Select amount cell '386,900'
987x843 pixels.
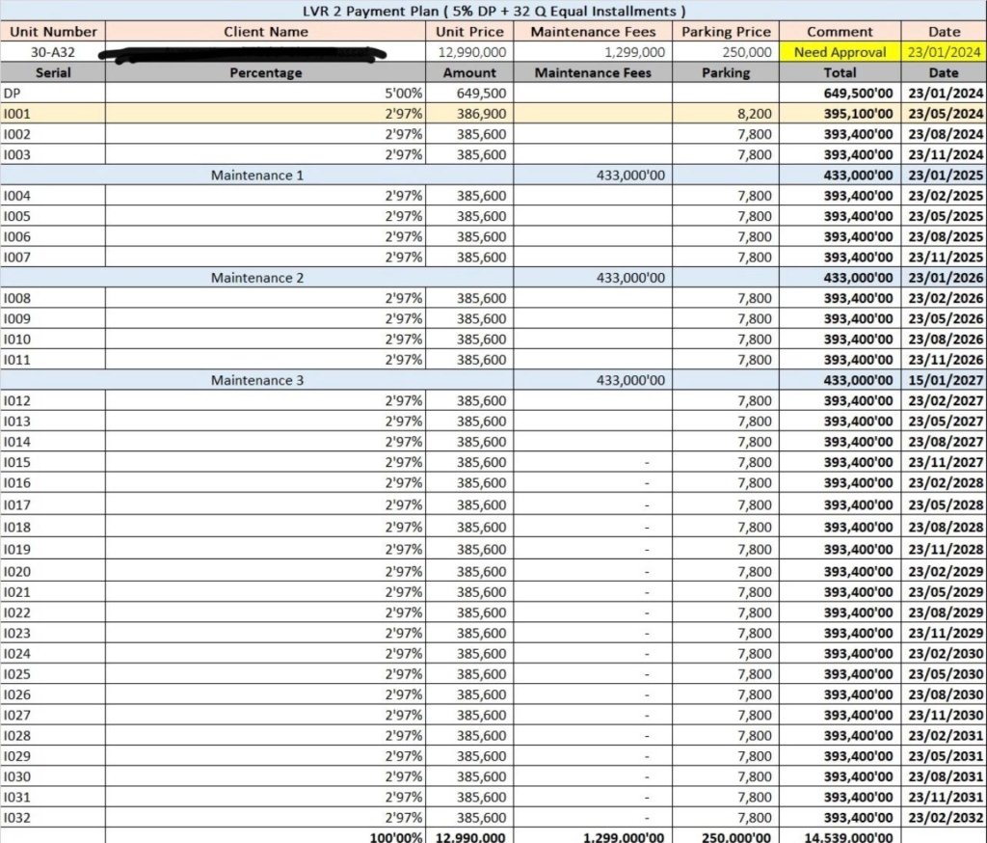[469, 114]
